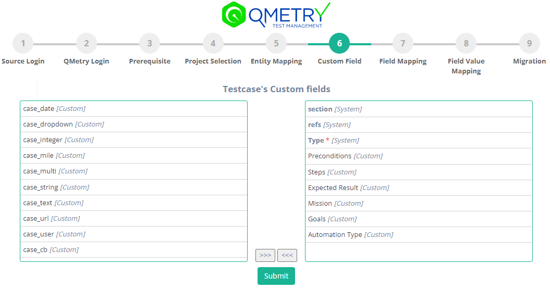This screenshot has height=289, width=550.
Task: Move selected fields right with >>> button
Action: point(265,255)
